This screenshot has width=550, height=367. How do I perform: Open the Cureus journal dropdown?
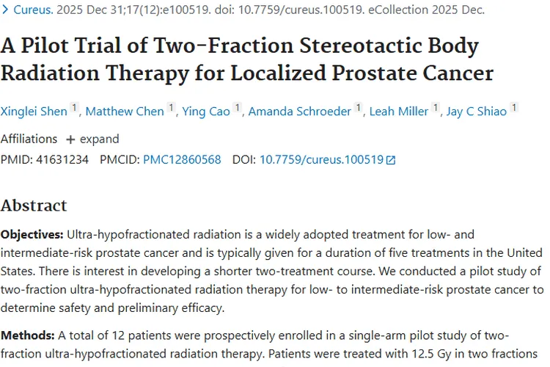point(31,10)
